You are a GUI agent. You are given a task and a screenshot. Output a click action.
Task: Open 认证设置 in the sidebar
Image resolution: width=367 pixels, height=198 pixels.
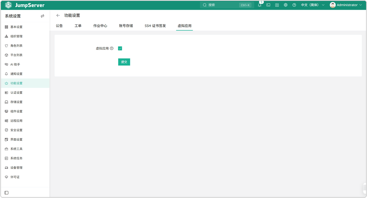tap(25, 93)
